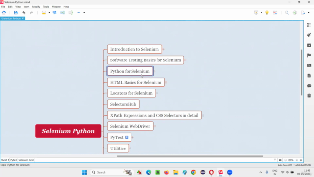Open the Markers flag panel
Viewport: 314px width, 177px height.
pyautogui.click(x=309, y=55)
